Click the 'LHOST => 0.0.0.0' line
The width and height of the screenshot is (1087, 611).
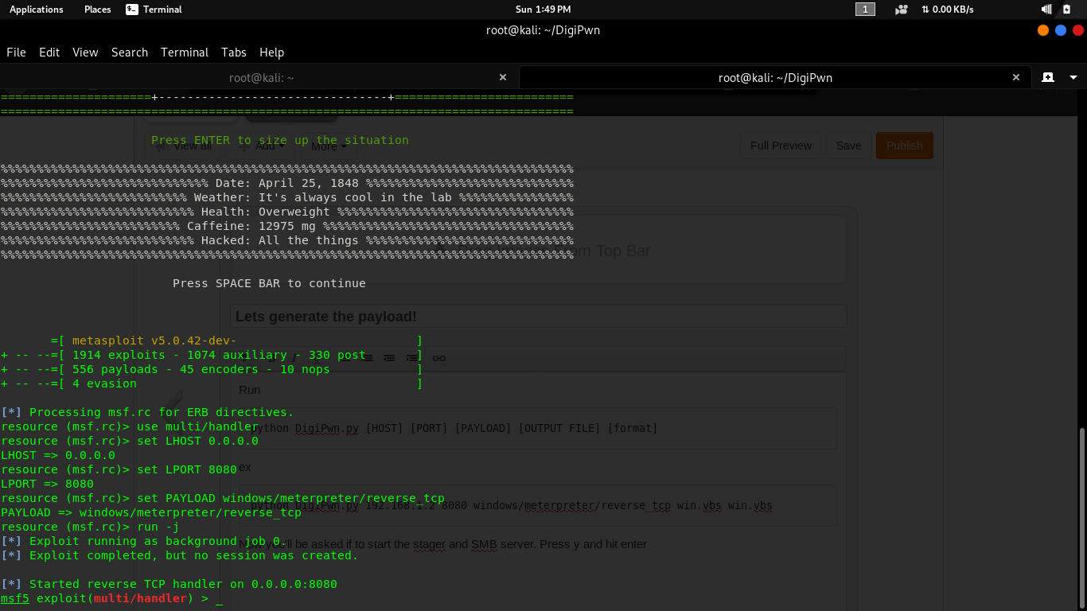(58, 455)
